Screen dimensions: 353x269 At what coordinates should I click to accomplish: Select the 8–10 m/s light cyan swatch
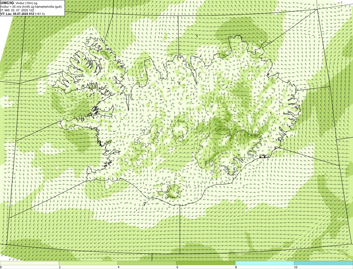pos(265,263)
